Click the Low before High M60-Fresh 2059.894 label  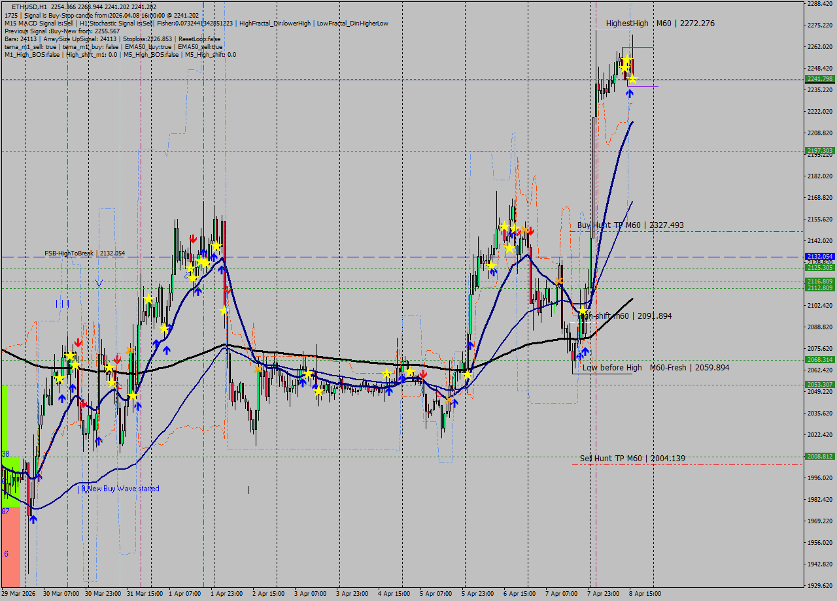[x=654, y=368]
